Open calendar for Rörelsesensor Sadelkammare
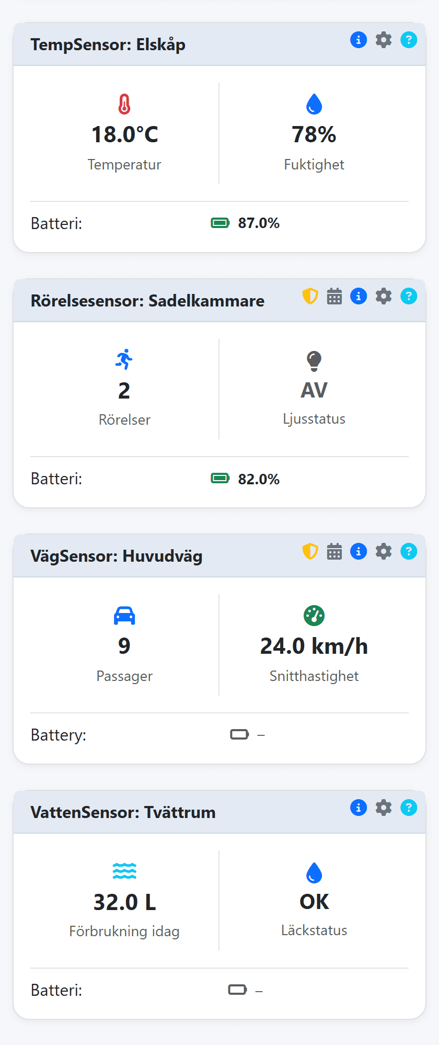 pyautogui.click(x=334, y=296)
